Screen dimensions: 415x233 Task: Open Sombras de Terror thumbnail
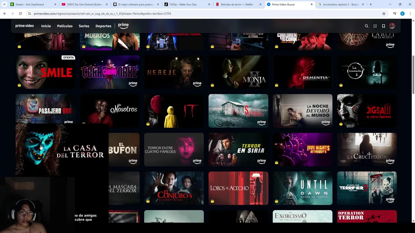[238, 111]
